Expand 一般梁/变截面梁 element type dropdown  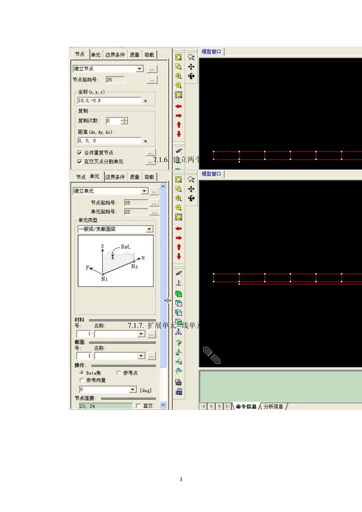click(x=149, y=229)
